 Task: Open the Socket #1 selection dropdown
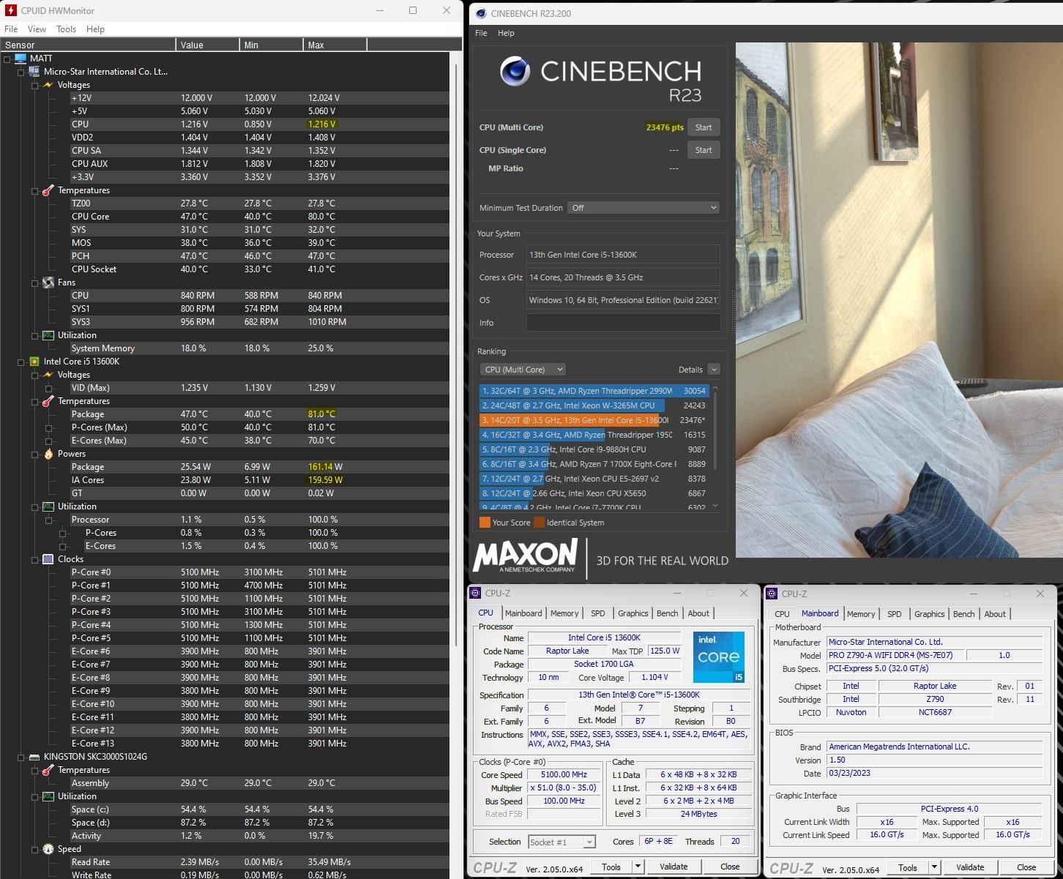[562, 842]
